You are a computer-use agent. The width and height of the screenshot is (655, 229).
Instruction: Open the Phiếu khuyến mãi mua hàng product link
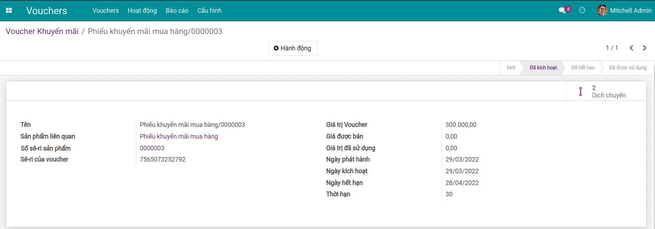point(179,136)
